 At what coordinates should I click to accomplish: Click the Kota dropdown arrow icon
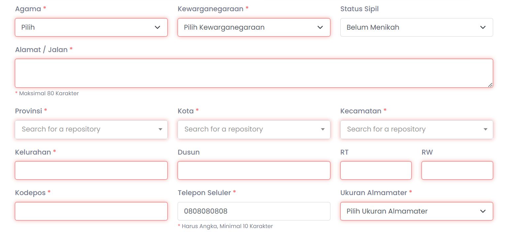click(x=323, y=130)
